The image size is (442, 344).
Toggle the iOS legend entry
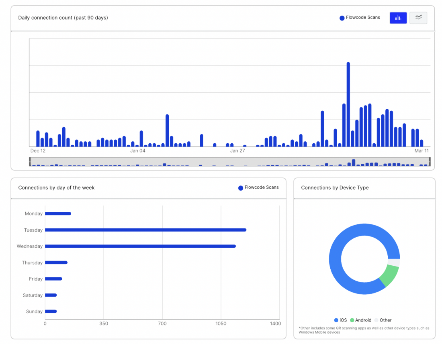[342, 320]
